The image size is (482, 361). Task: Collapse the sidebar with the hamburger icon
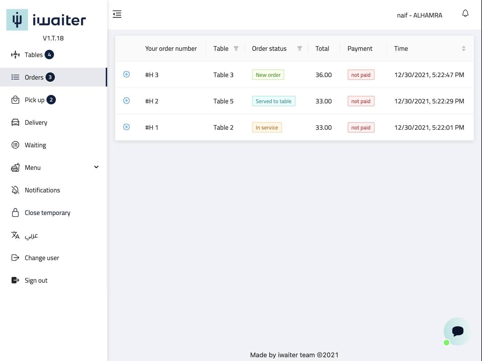(x=117, y=14)
